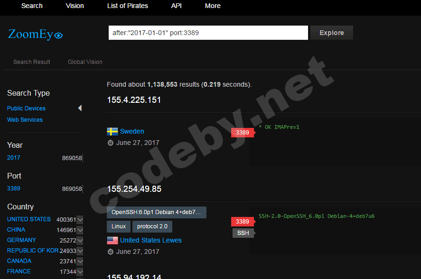Click the 25272 count for Germany

pos(68,241)
